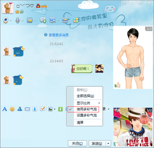This screenshot has height=148, width=154.
Task: Expand the voice call options arrow
Action: (23, 20)
